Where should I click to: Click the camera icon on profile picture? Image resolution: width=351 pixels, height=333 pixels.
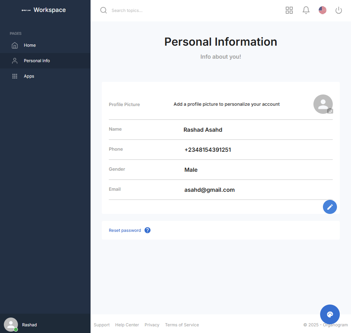tap(330, 111)
